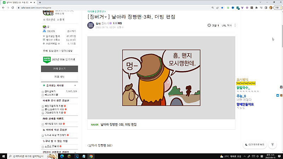283x159 pixels.
Task: Click the zoom magnifier icon in address bar
Action: (213, 8)
